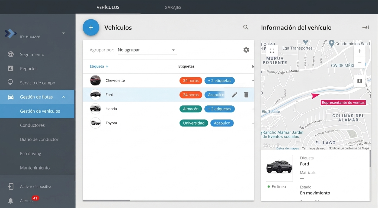The image size is (378, 208).
Task: Click Servicio de campo label
Action: (x=37, y=83)
